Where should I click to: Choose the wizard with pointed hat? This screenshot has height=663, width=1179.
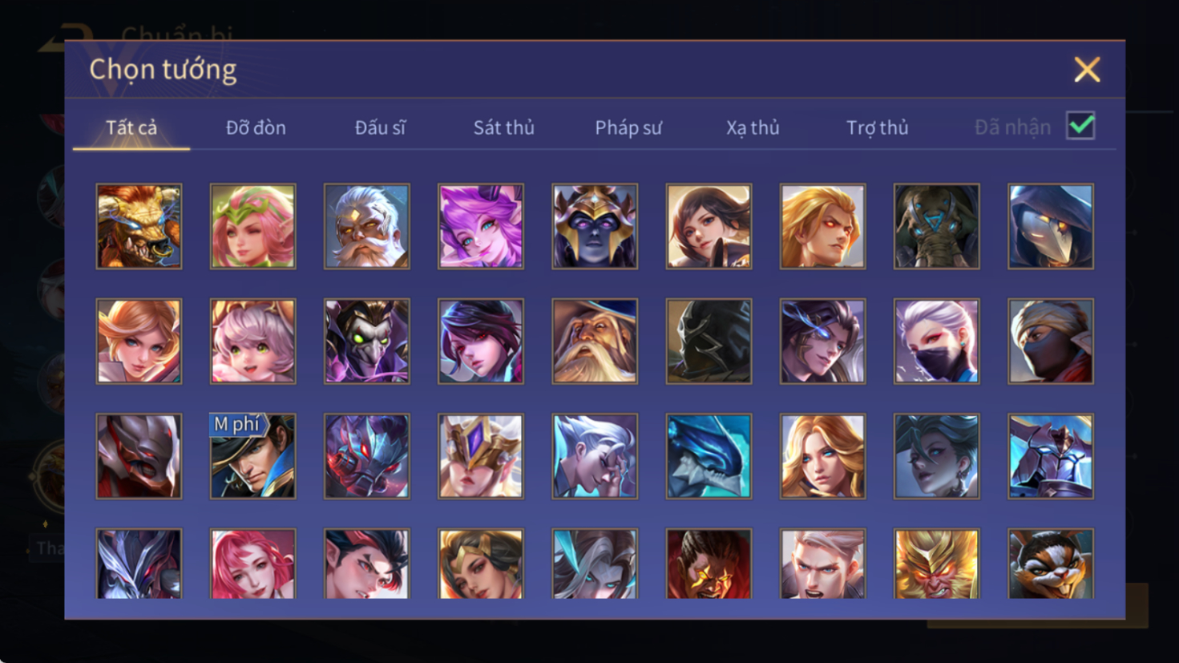click(x=595, y=342)
